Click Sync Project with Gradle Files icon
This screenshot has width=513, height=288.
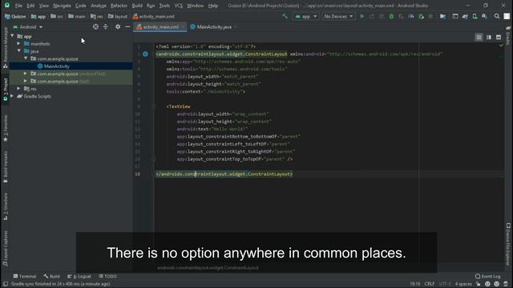point(465,16)
